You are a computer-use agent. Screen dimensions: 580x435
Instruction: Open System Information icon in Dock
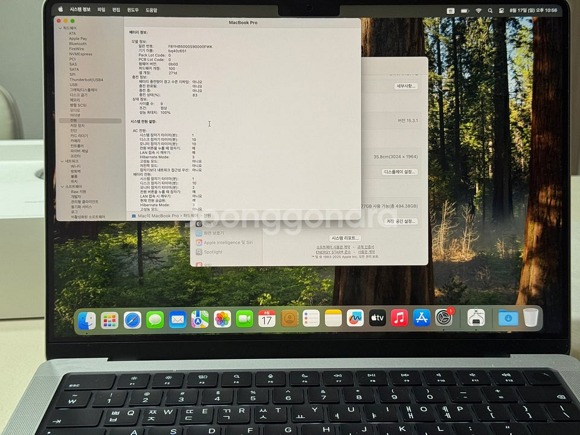click(476, 317)
